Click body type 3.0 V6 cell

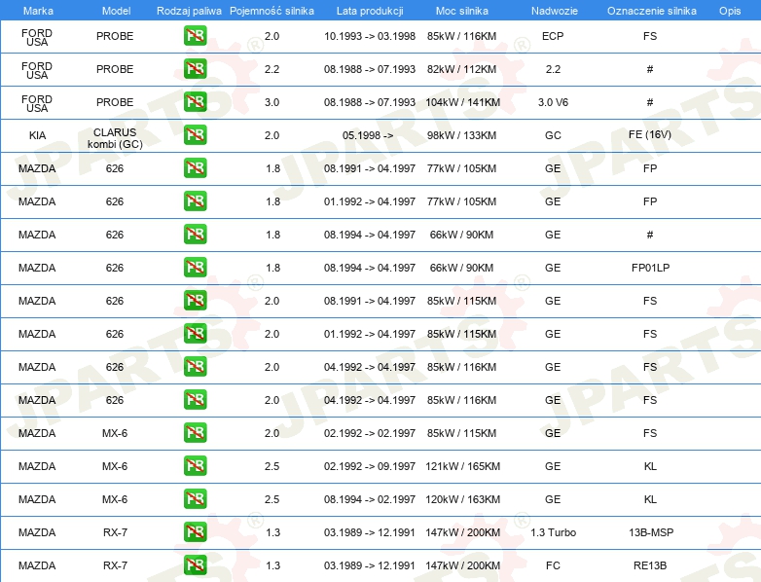point(553,102)
